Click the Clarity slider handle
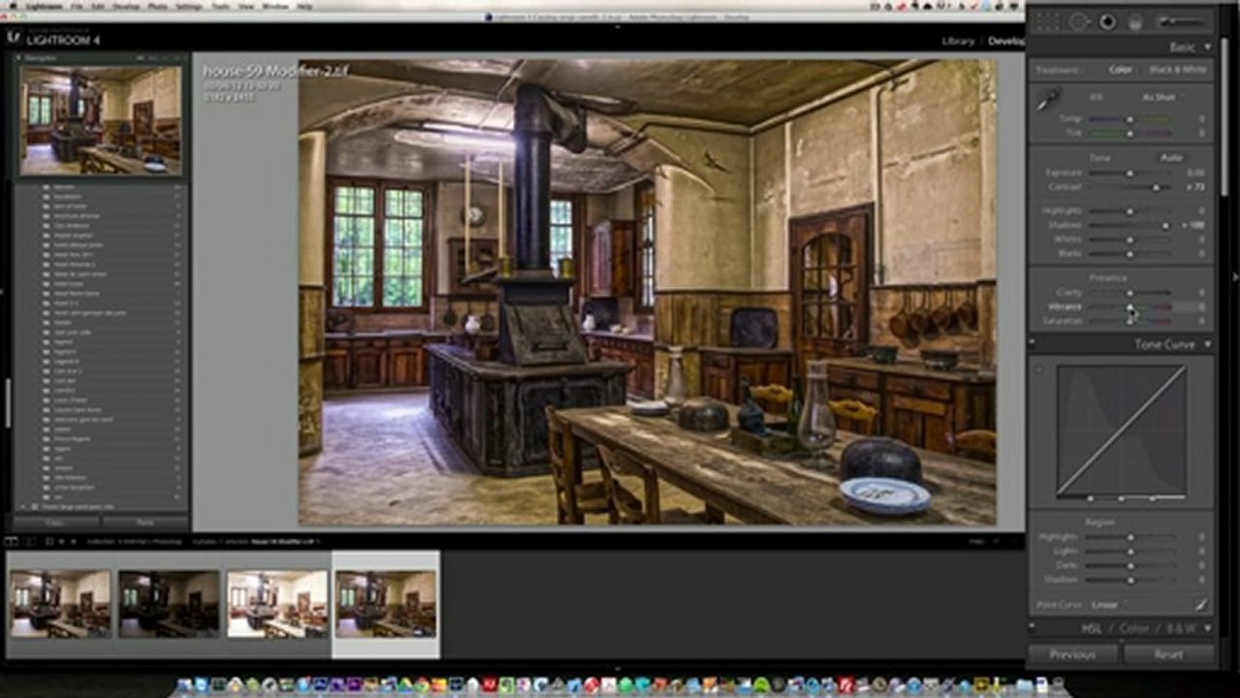1240x698 pixels. (1129, 293)
